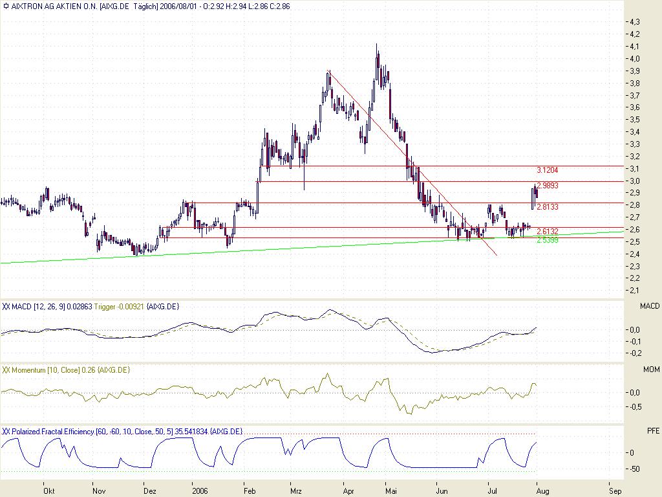Click the -50 value on the PFE axis
Viewport: 662px width, 497px height.
[x=634, y=469]
